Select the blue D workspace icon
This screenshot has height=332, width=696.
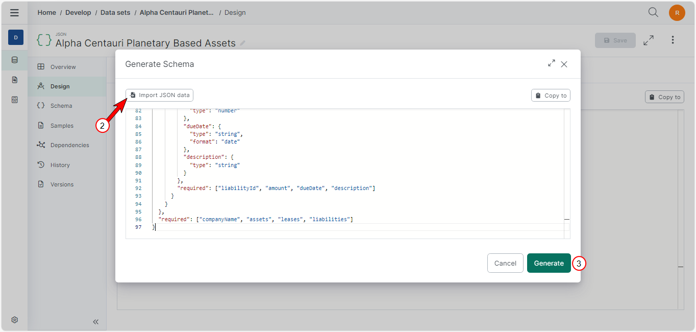click(x=16, y=37)
